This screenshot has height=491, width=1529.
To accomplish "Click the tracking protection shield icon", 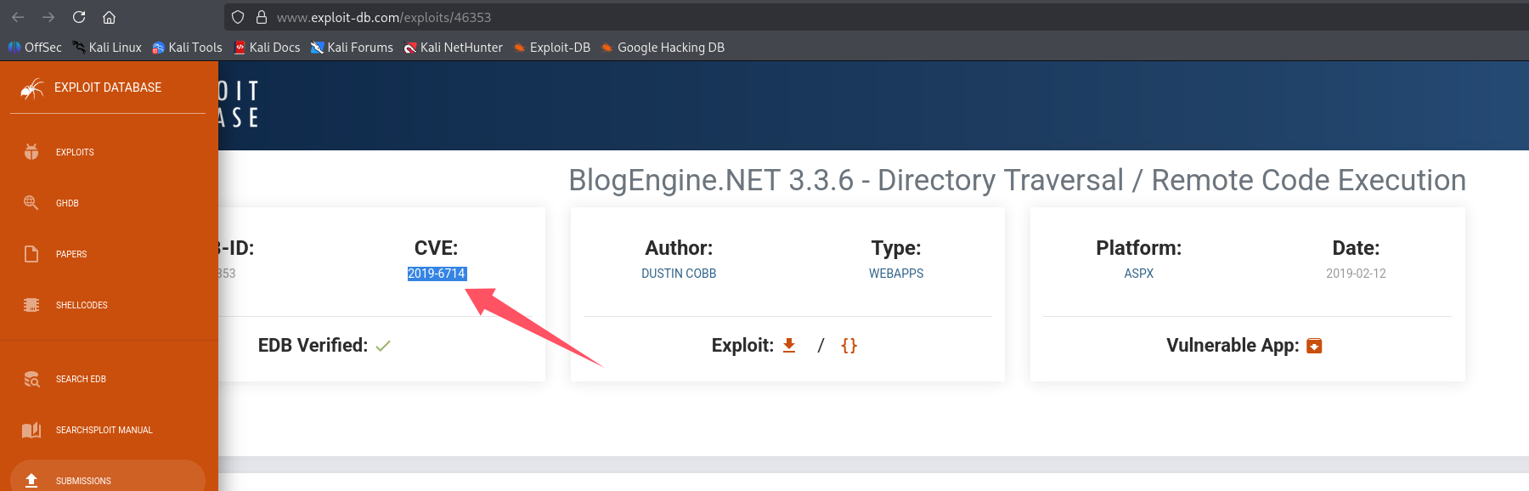I will click(238, 17).
